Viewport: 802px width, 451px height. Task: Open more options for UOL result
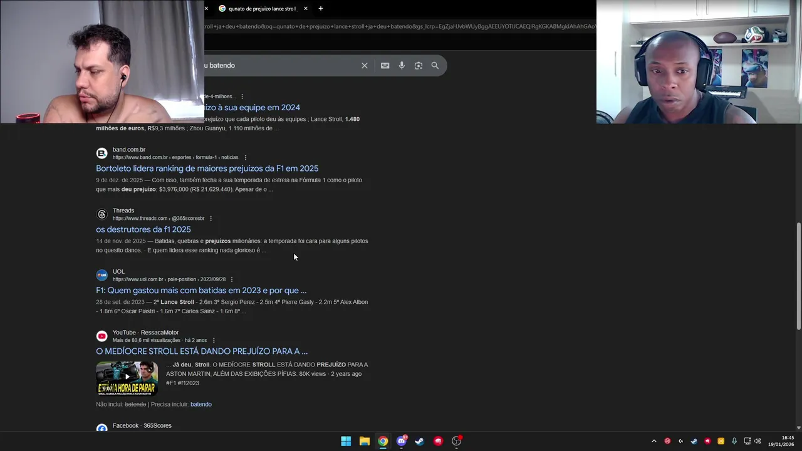coord(232,279)
